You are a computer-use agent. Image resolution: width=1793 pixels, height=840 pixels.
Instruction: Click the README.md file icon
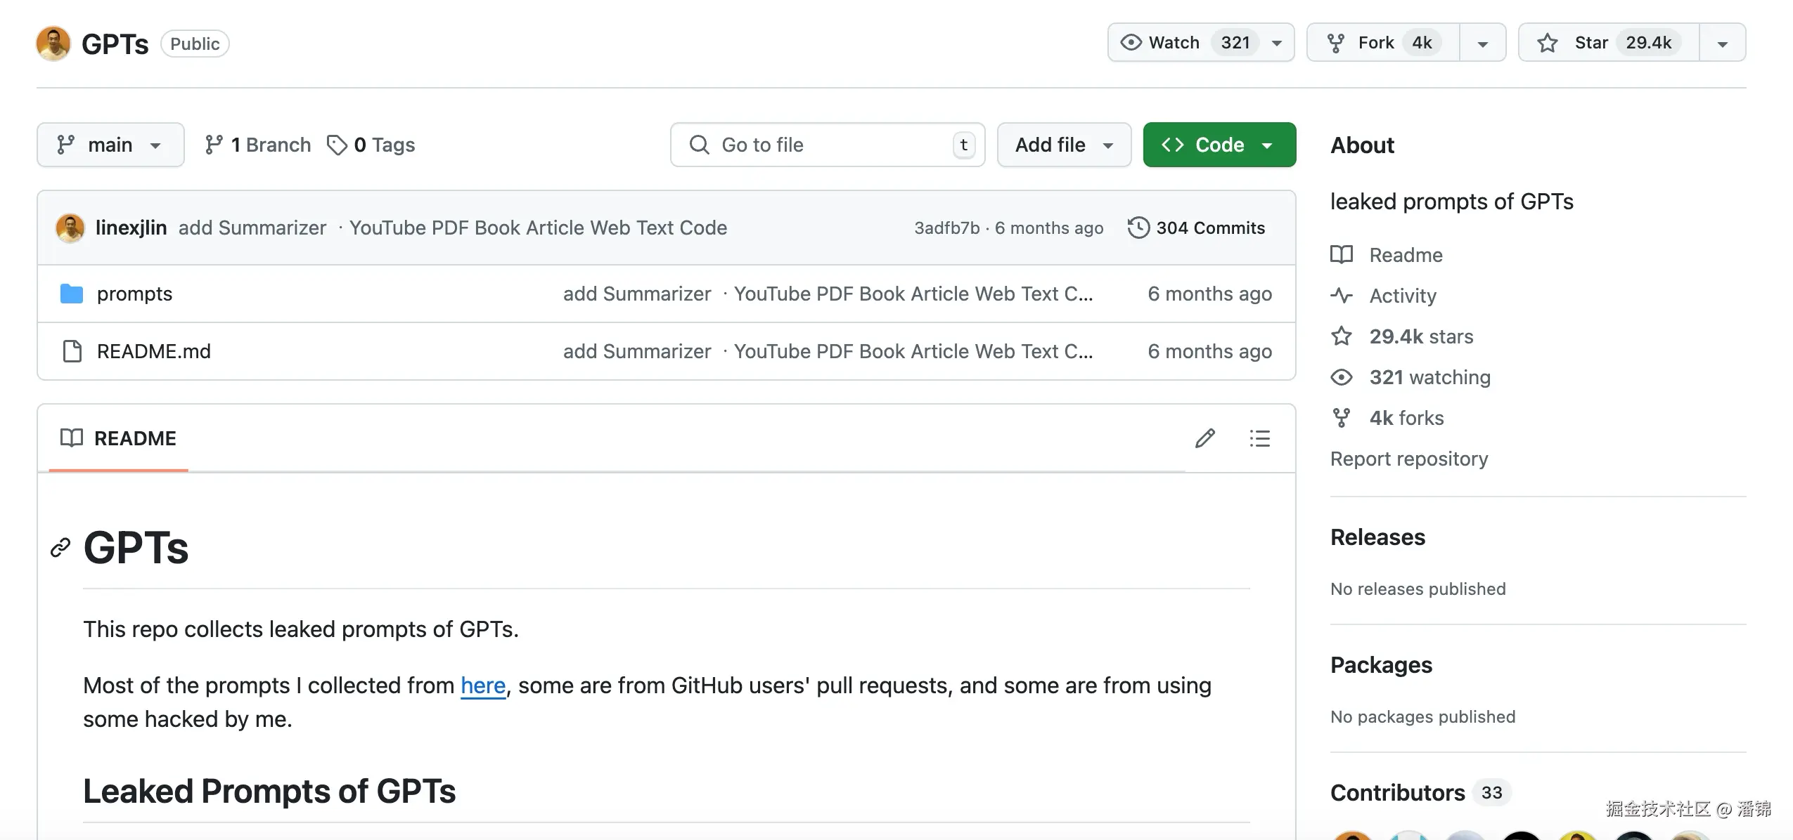tap(72, 351)
